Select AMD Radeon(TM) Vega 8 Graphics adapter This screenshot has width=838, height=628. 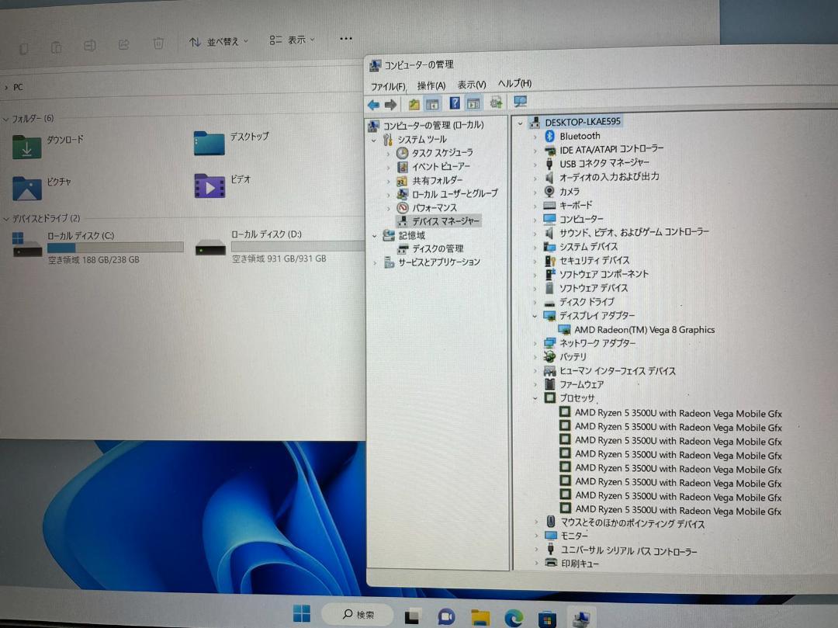645,330
